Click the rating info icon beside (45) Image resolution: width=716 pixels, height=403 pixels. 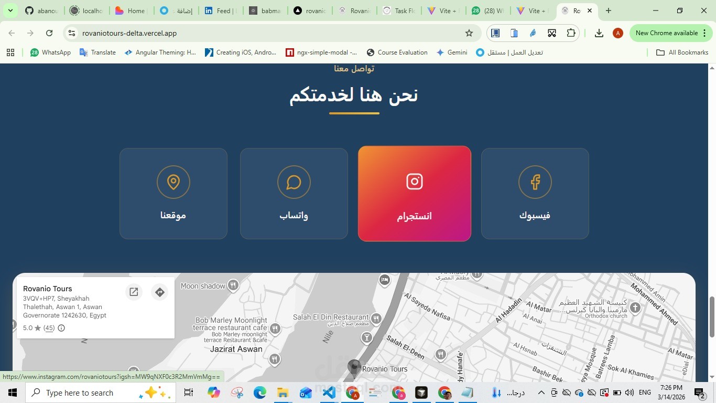click(61, 328)
